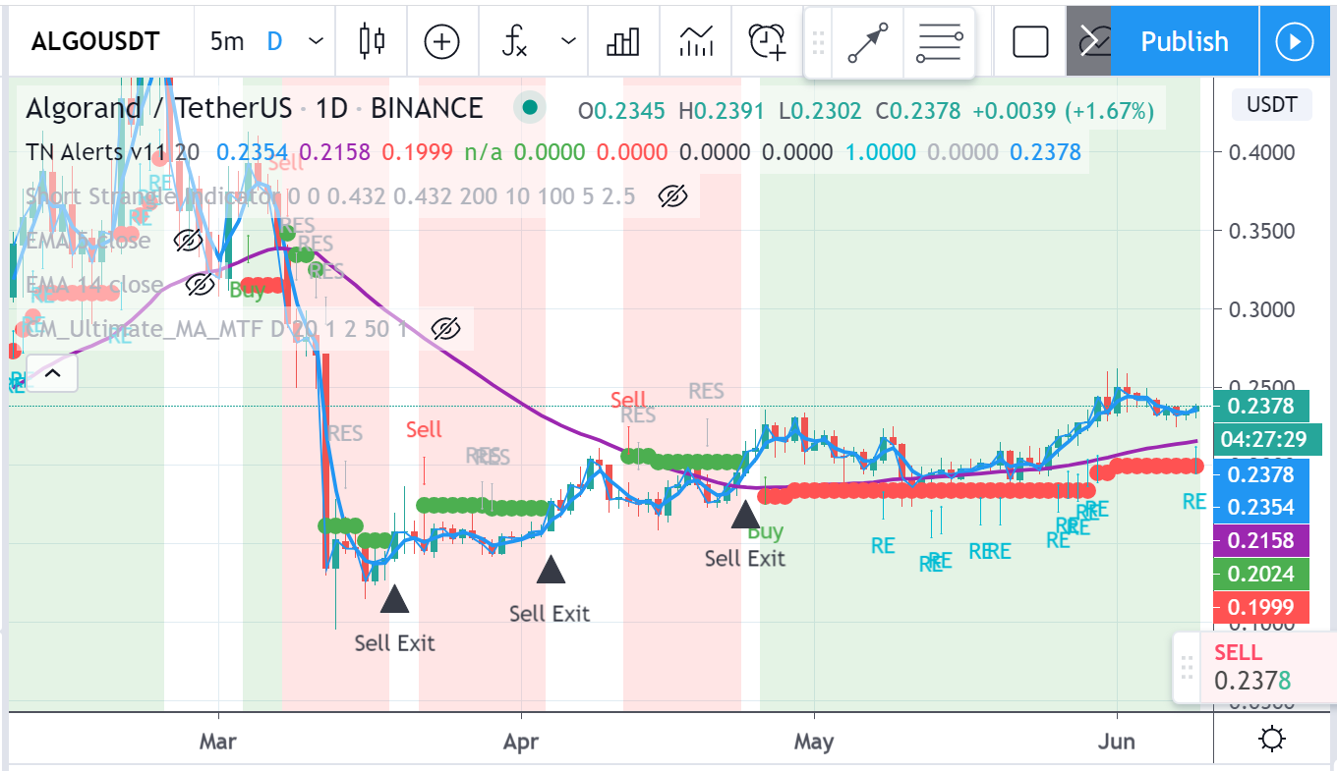Screen dimensions: 1337x771
Task: Click the Publish button
Action: pyautogui.click(x=1184, y=41)
